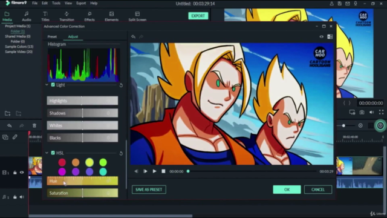Image resolution: width=387 pixels, height=218 pixels.
Task: Uncheck the Light checkbox
Action: 53,85
